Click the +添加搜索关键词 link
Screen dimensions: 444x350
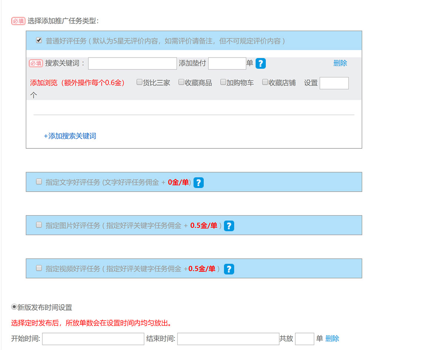[70, 136]
